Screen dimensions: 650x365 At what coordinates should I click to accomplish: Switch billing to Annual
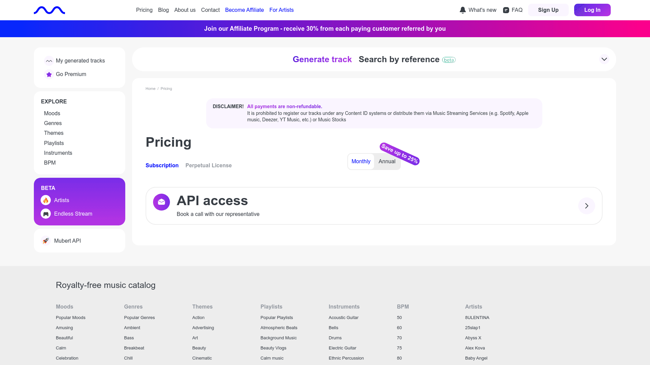tap(387, 162)
